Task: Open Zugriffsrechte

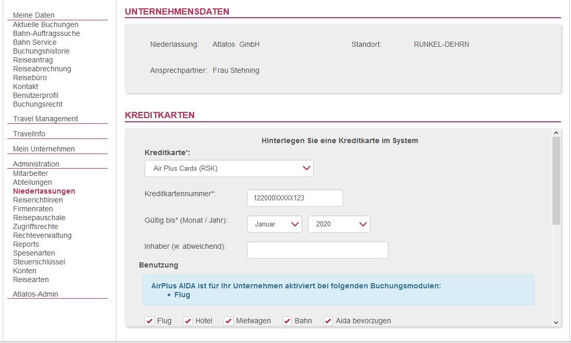Action: [36, 227]
